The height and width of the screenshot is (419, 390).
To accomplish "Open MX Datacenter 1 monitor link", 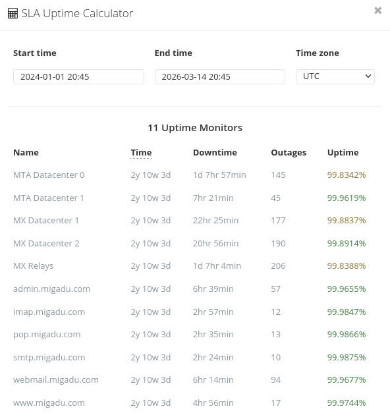I will point(46,221).
